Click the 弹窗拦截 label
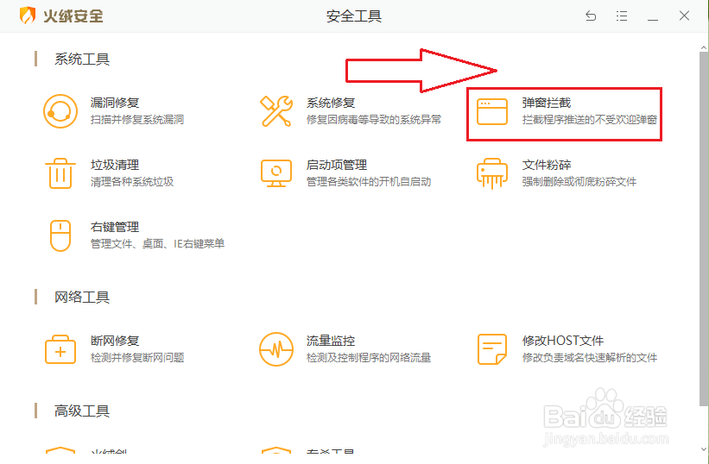 (547, 103)
